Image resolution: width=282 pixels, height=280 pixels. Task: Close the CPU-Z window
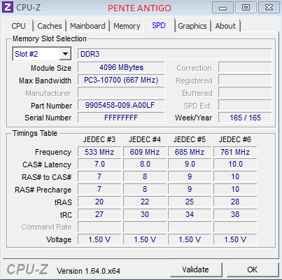click(269, 8)
